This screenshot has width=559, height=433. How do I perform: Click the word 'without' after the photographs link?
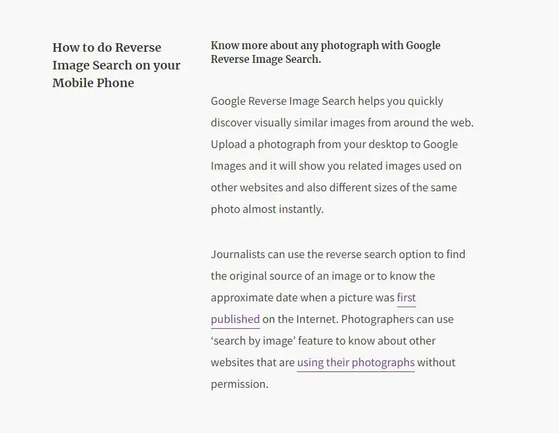pyautogui.click(x=436, y=362)
